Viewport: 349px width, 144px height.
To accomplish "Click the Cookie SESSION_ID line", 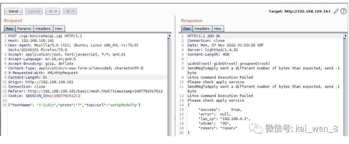I will (44, 96).
